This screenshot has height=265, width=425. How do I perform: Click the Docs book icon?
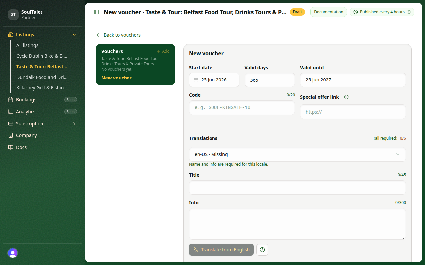[11, 147]
